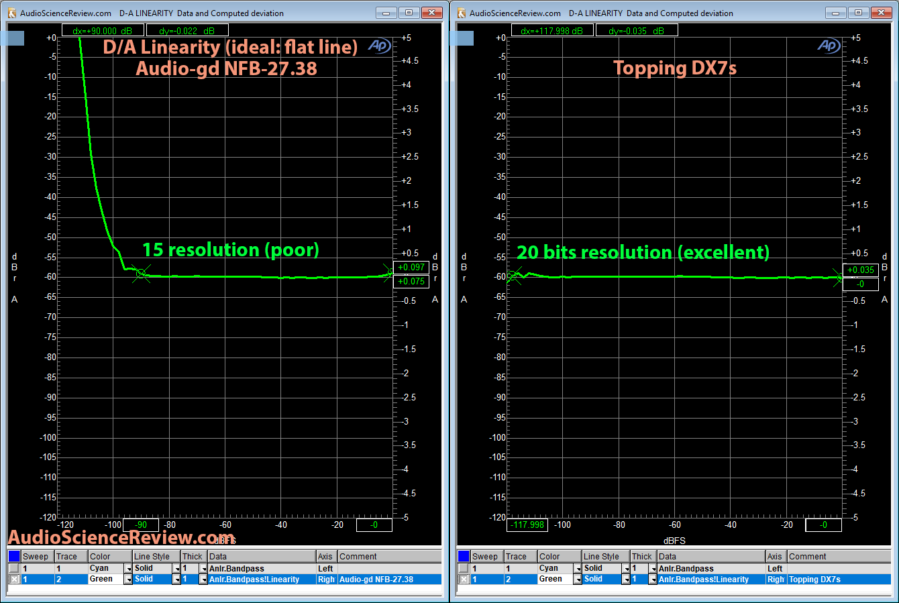Click the cursor crosshair marker at -118 dBFS in the right graph
Viewport: 899px width, 603px height.
click(513, 276)
